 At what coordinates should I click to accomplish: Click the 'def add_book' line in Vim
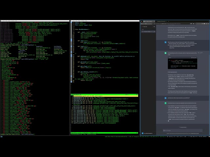coord(106,56)
